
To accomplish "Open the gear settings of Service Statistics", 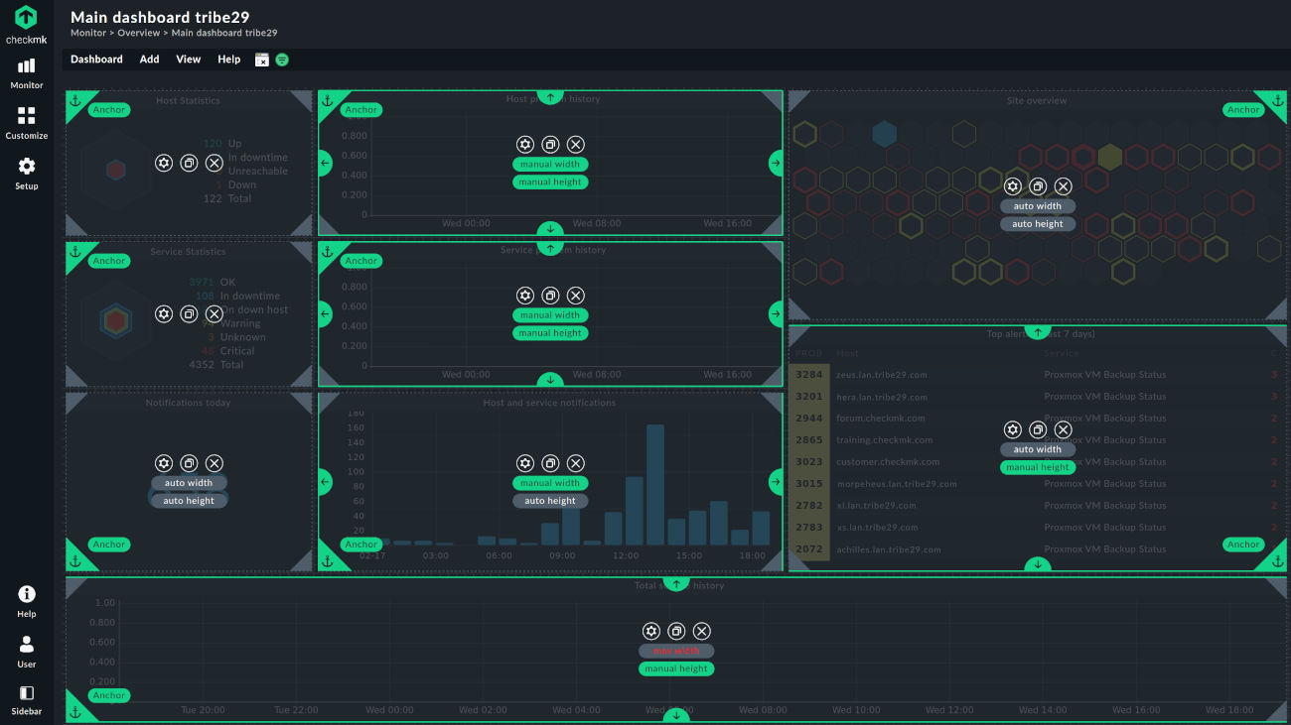I will [x=164, y=313].
